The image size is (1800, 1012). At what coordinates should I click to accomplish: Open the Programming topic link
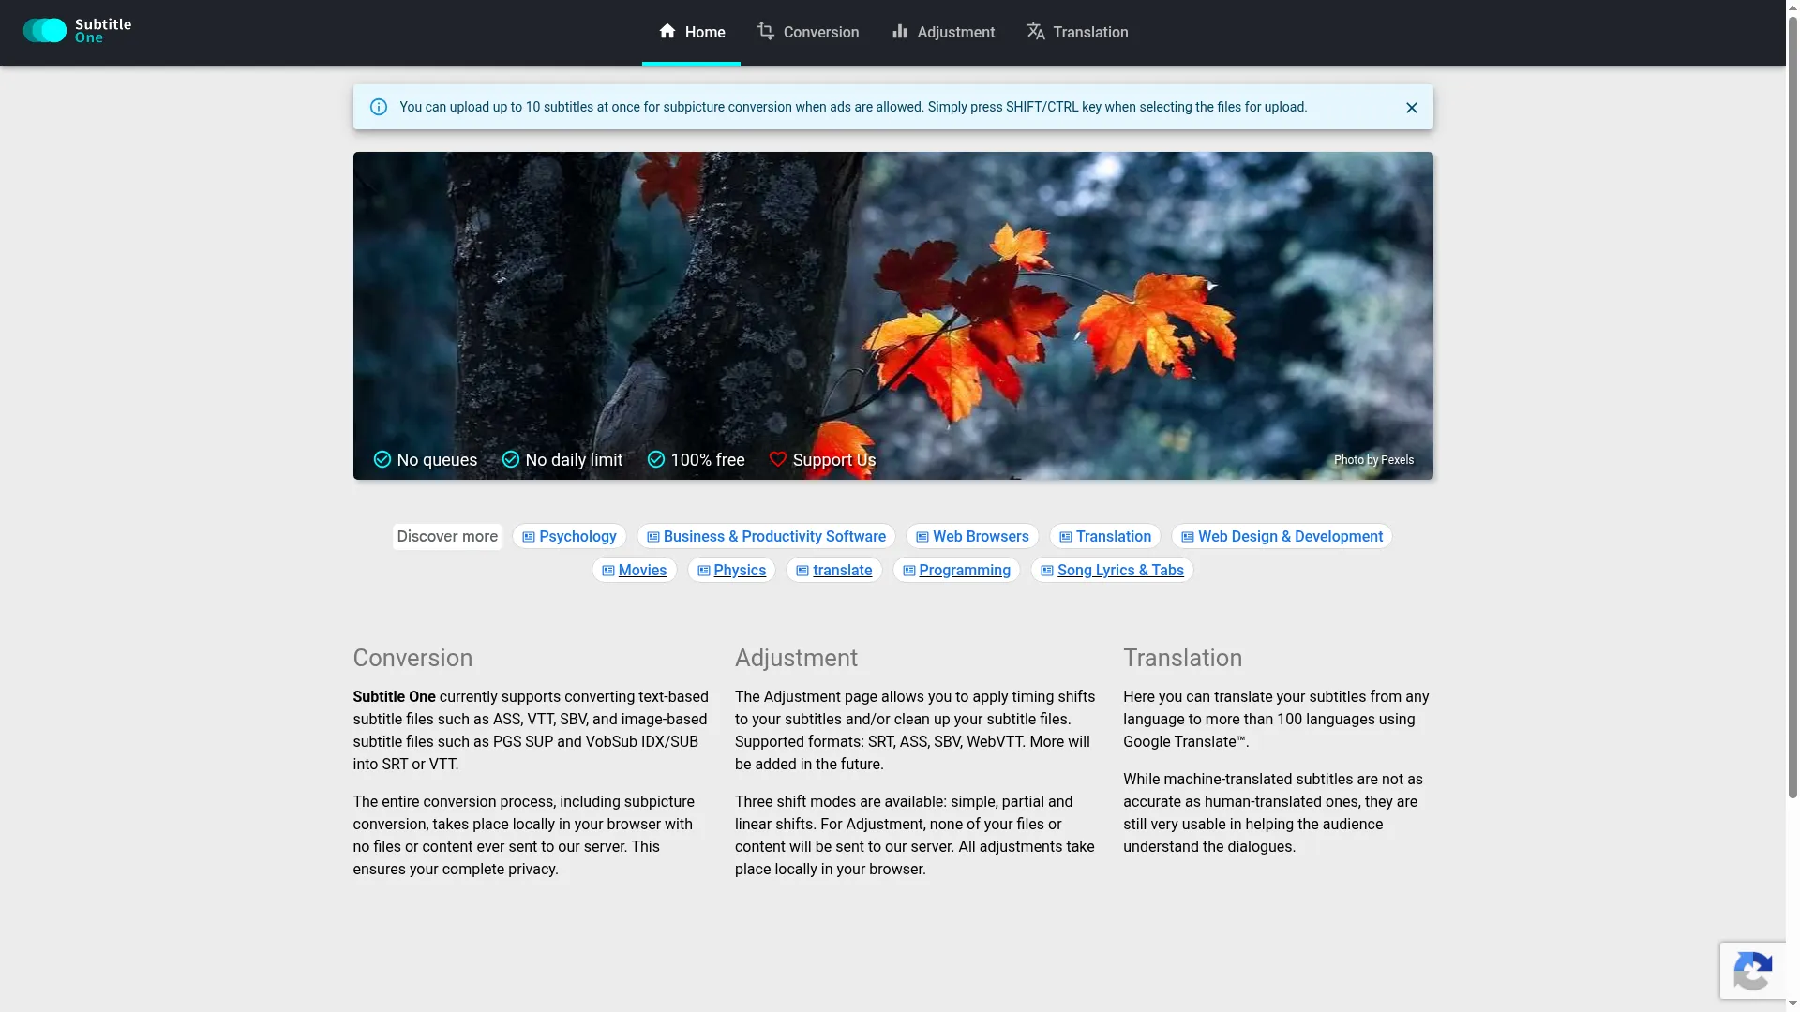(965, 570)
